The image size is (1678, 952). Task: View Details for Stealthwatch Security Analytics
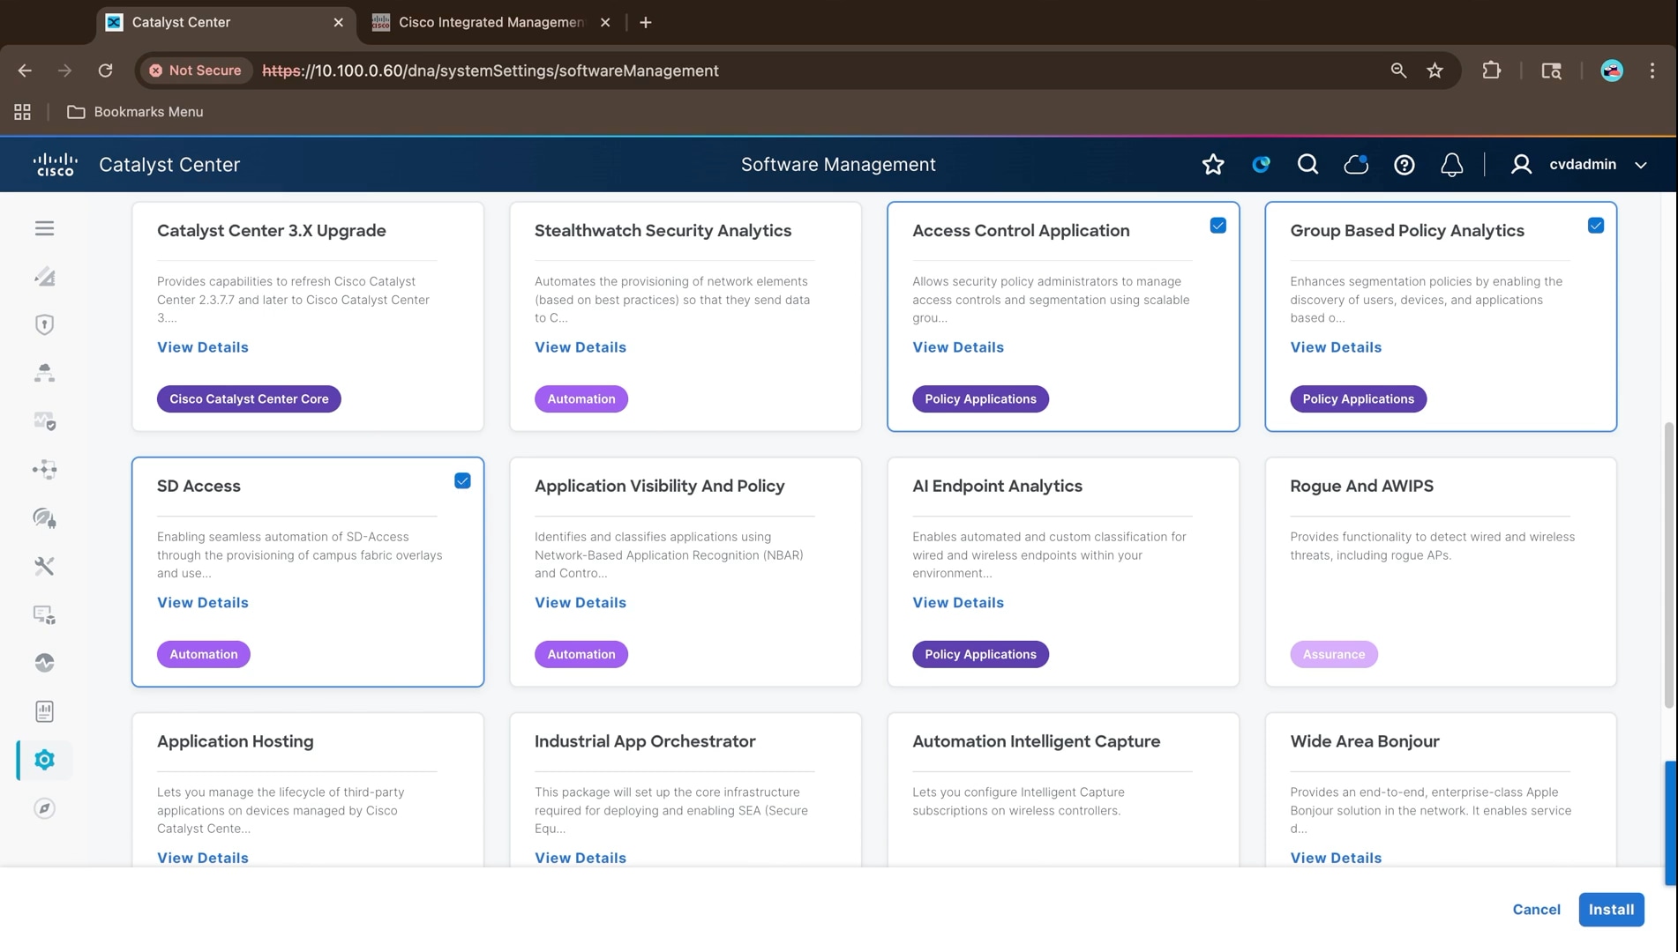click(x=580, y=347)
